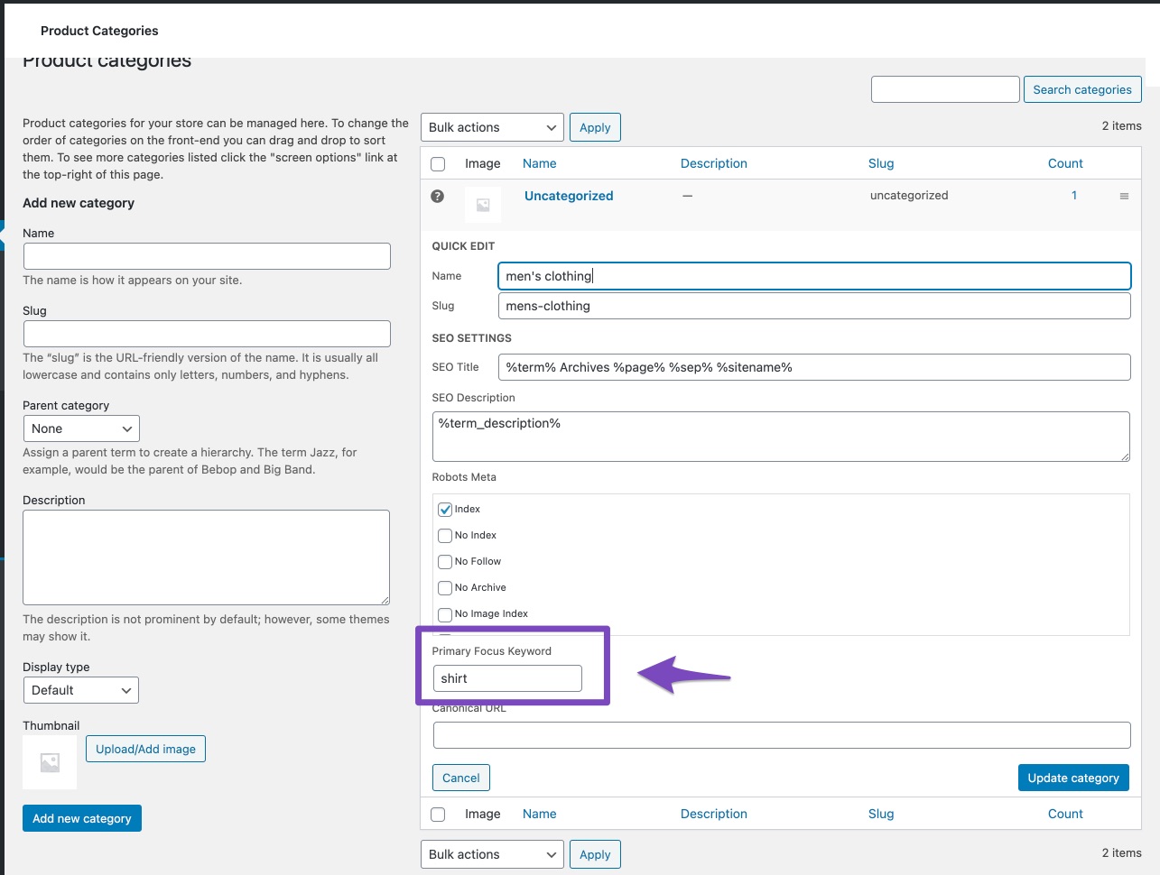The image size is (1160, 875).
Task: Uncheck the Index robots meta checkbox
Action: point(445,510)
